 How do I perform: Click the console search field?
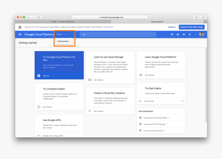pos(118,35)
